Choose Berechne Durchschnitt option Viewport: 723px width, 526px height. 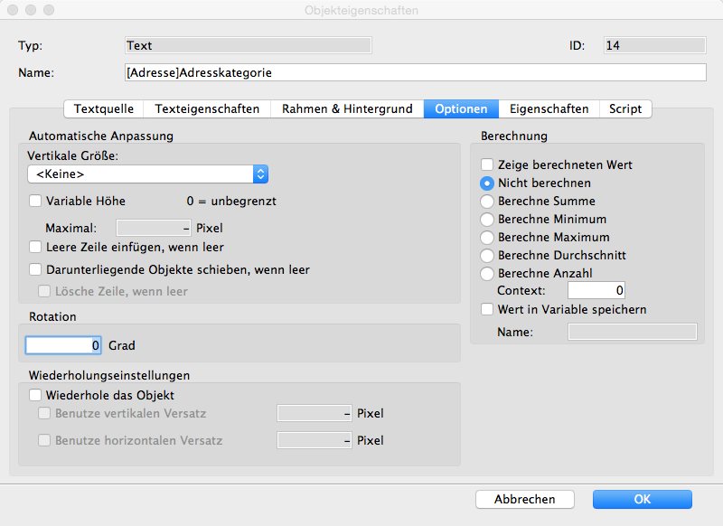487,256
